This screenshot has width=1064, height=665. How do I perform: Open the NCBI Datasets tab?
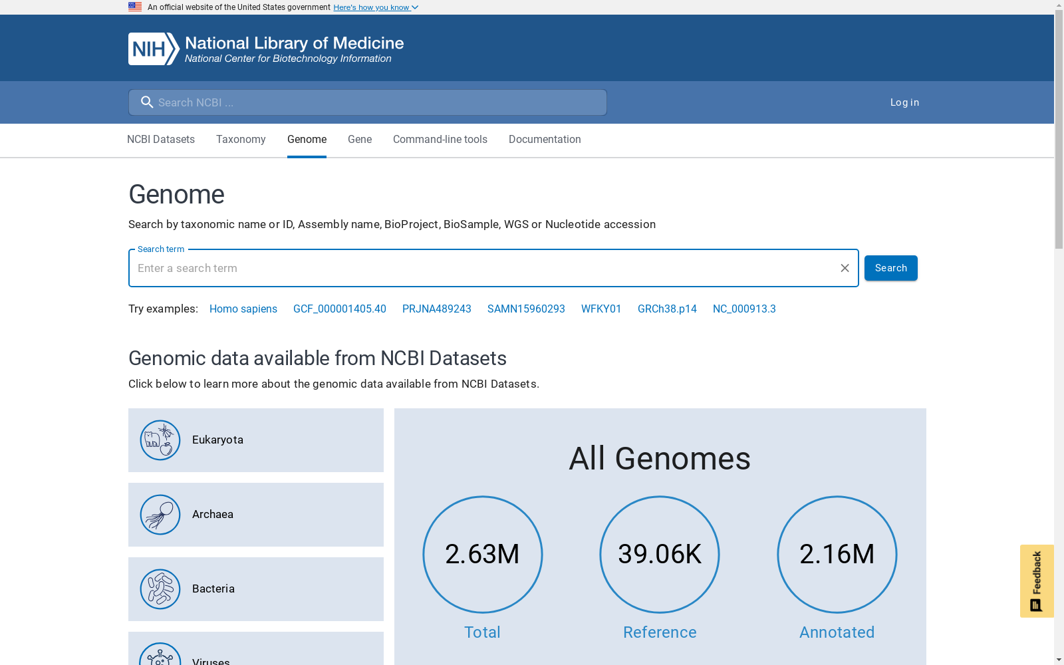(x=161, y=140)
